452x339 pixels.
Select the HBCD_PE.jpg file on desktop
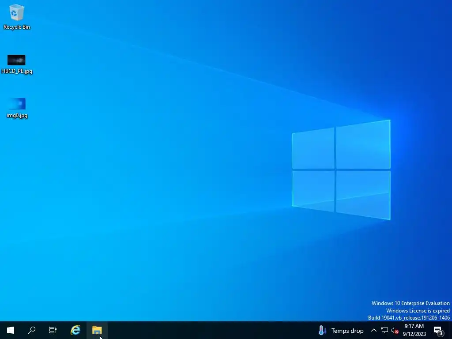tap(17, 64)
